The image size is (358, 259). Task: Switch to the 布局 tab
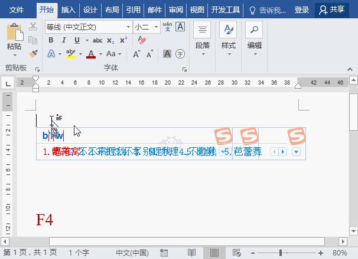coord(112,10)
